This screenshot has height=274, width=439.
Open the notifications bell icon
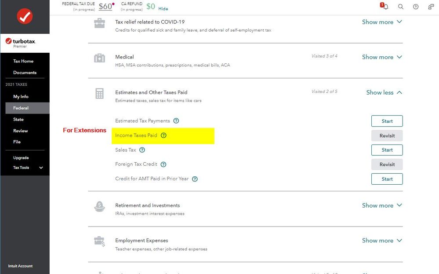point(385,6)
